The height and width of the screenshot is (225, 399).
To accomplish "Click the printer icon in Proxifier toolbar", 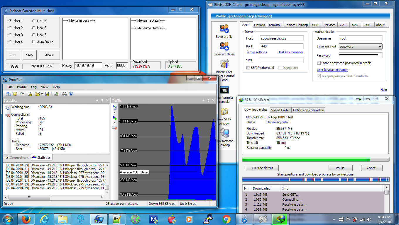I will [65, 94].
